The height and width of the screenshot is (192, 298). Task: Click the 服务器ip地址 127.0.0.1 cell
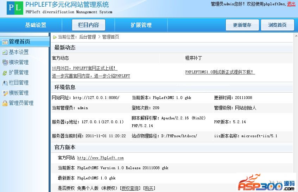pos(88,122)
